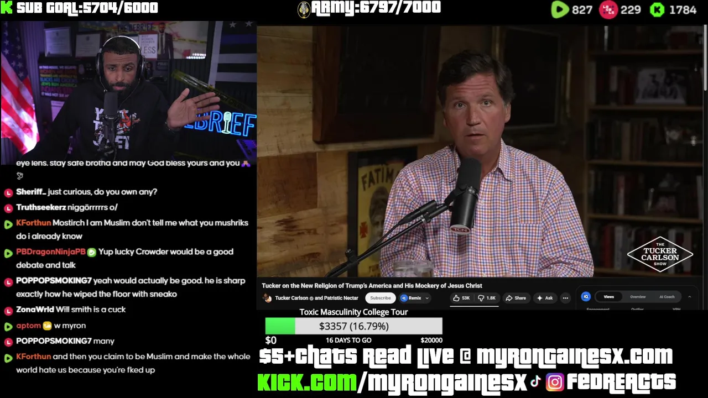Open the Tucker Carlson channel avatar
Screen dimensions: 708x398
click(x=267, y=298)
